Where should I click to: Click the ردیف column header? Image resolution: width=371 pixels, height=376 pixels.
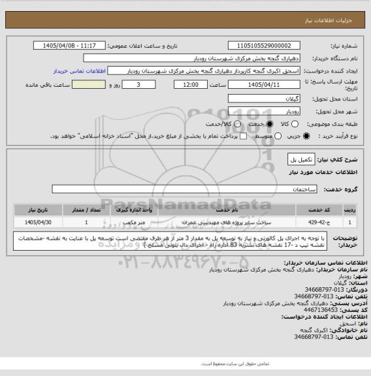350,210
